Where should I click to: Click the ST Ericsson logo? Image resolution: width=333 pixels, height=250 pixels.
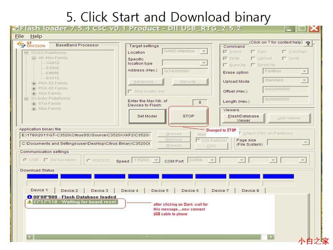32,45
